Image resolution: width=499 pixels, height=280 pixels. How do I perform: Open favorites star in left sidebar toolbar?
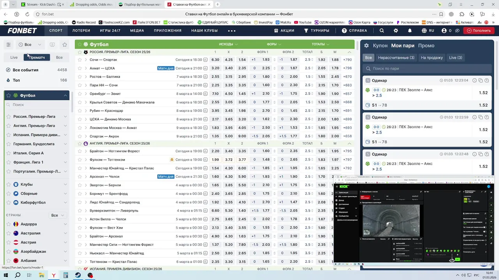(65, 45)
